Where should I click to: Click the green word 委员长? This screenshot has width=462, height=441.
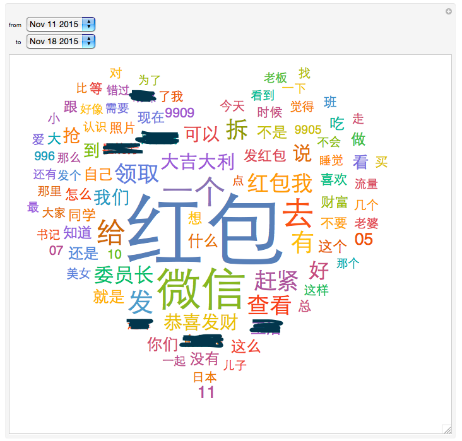(124, 274)
